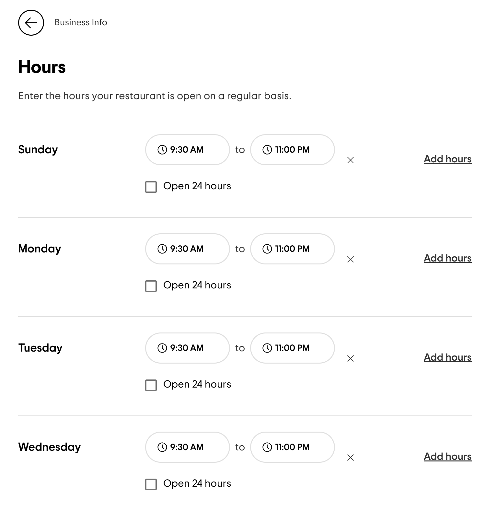Check Monday's Open 24 hours box
The image size is (484, 512).
point(151,286)
